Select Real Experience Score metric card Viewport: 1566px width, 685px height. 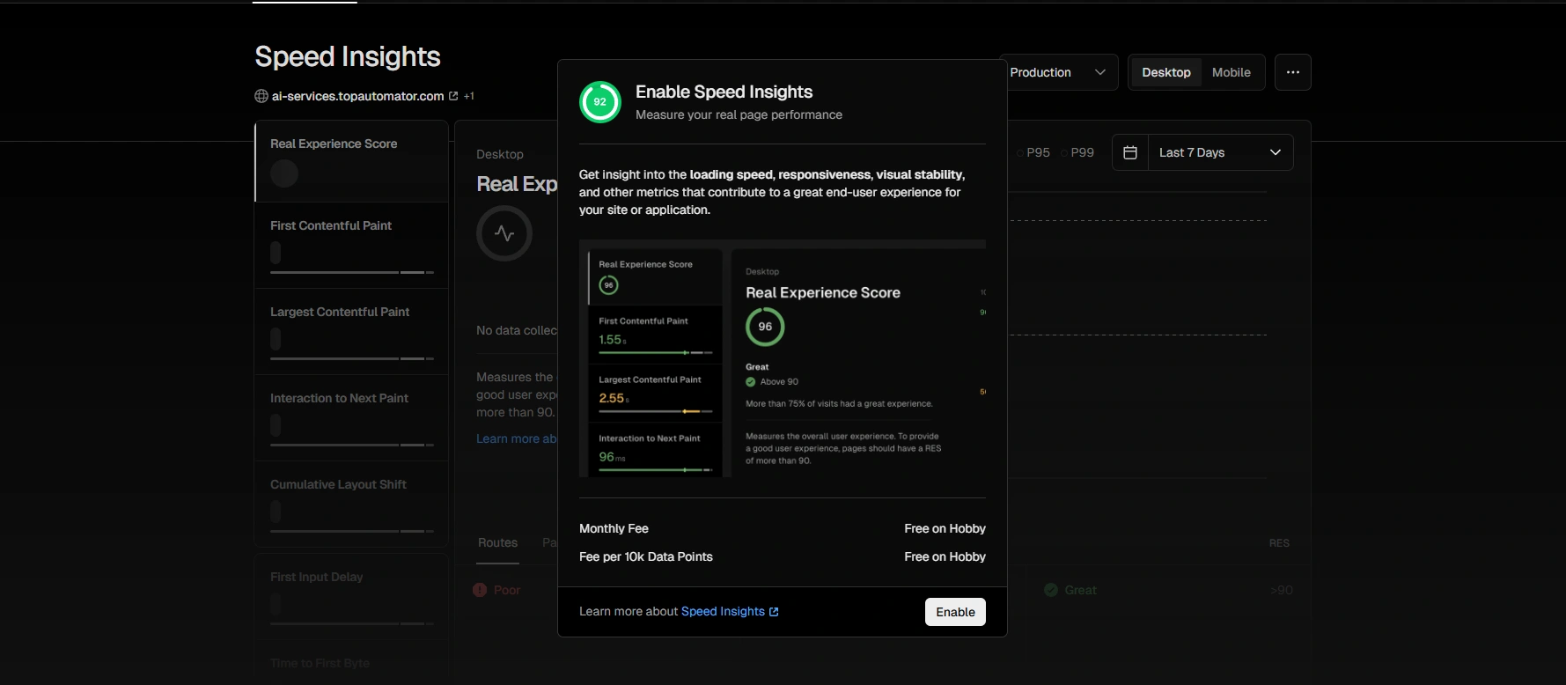point(351,162)
